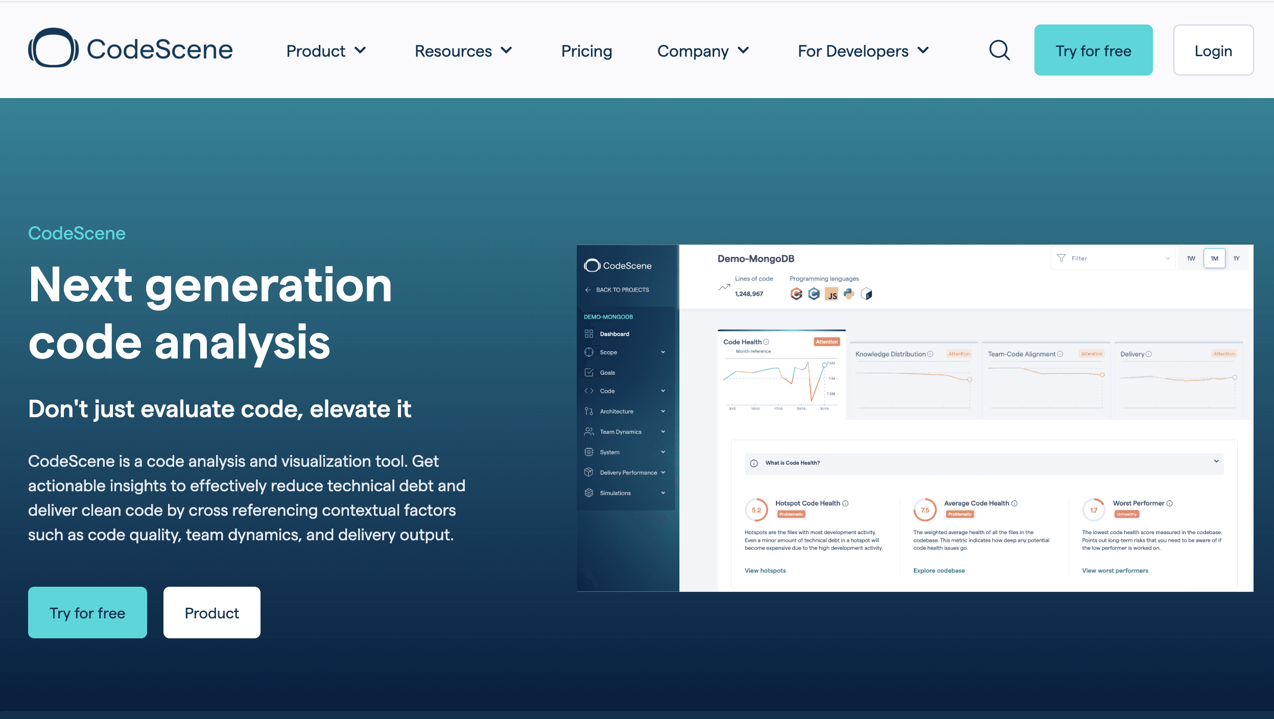Click the 7.5 average health gauge
Image resolution: width=1274 pixels, height=719 pixels.
tap(925, 510)
